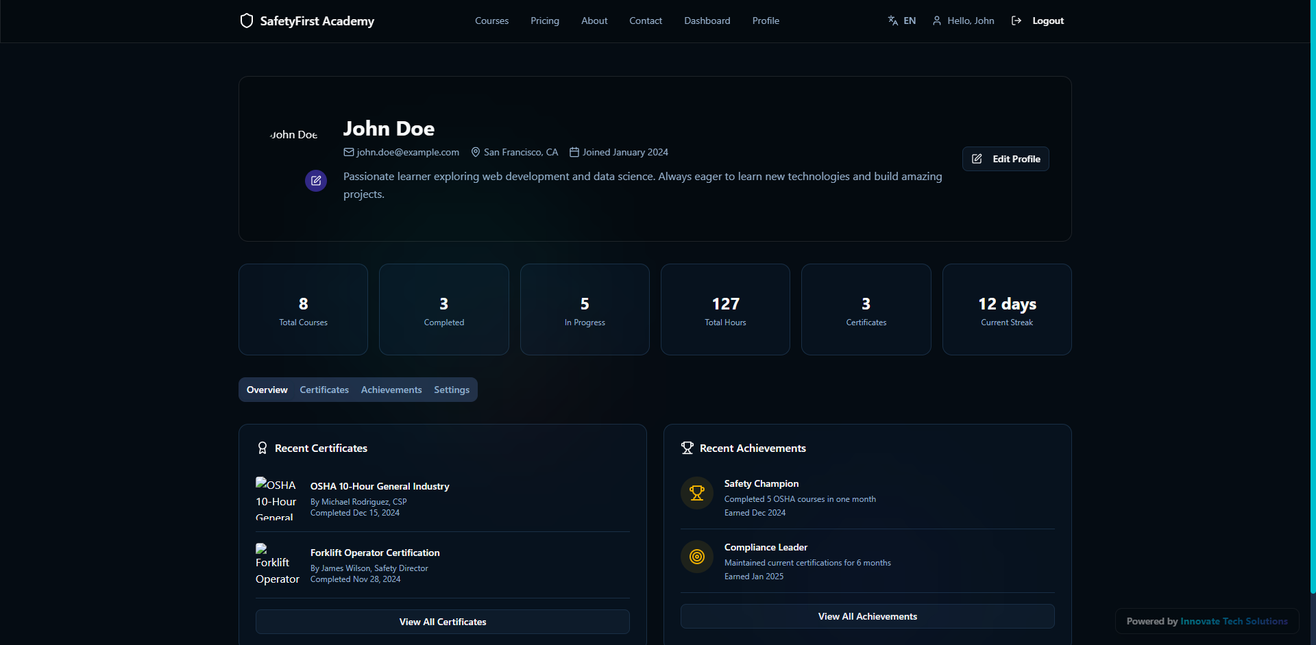The image size is (1316, 645).
Task: Open Courses in the navigation bar
Action: tap(491, 21)
